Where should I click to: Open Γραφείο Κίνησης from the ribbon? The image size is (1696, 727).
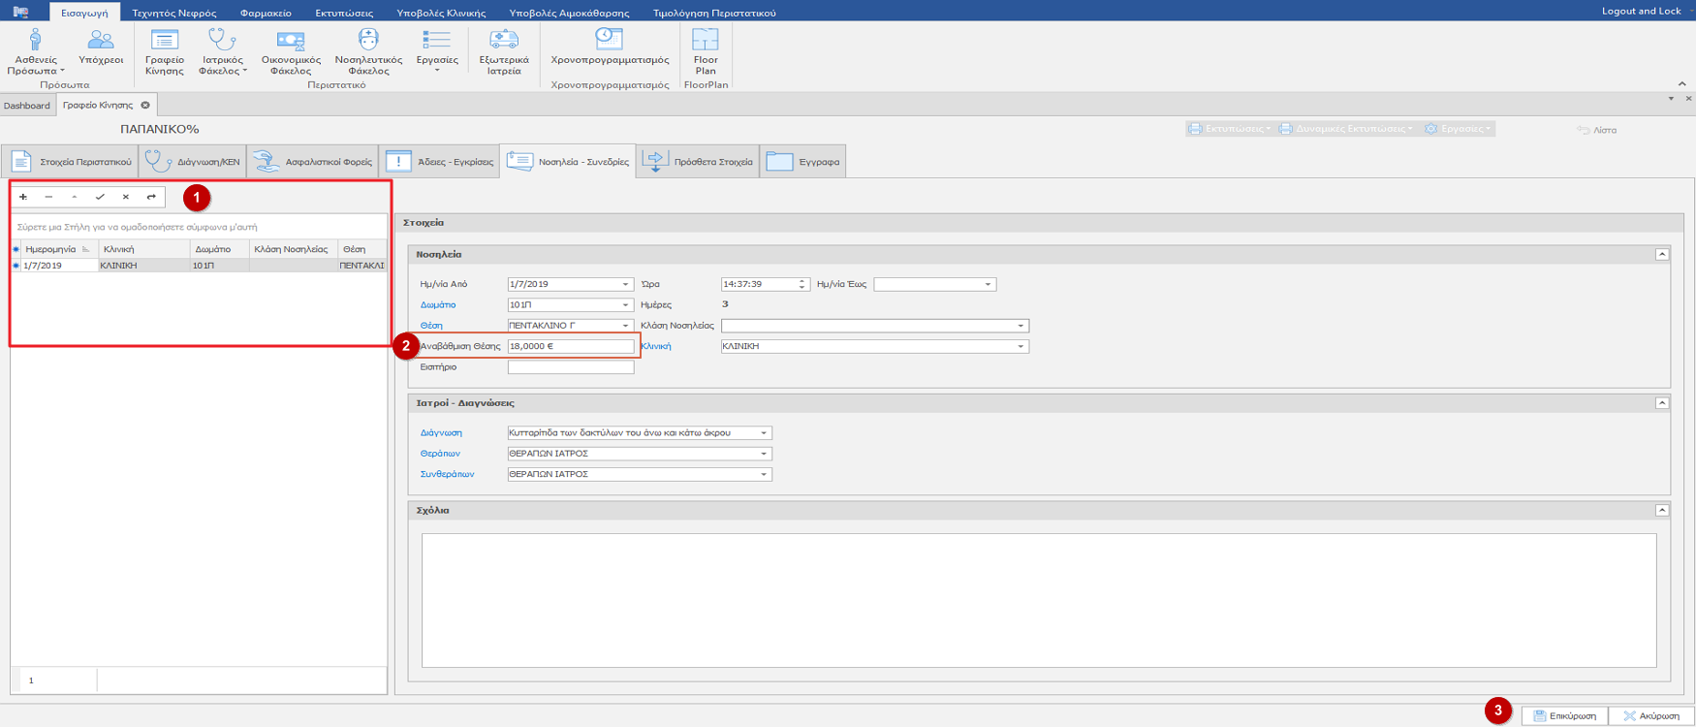click(x=164, y=51)
